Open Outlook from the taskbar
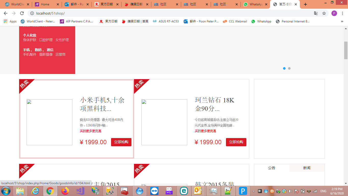The height and width of the screenshot is (196, 348). click(198, 191)
